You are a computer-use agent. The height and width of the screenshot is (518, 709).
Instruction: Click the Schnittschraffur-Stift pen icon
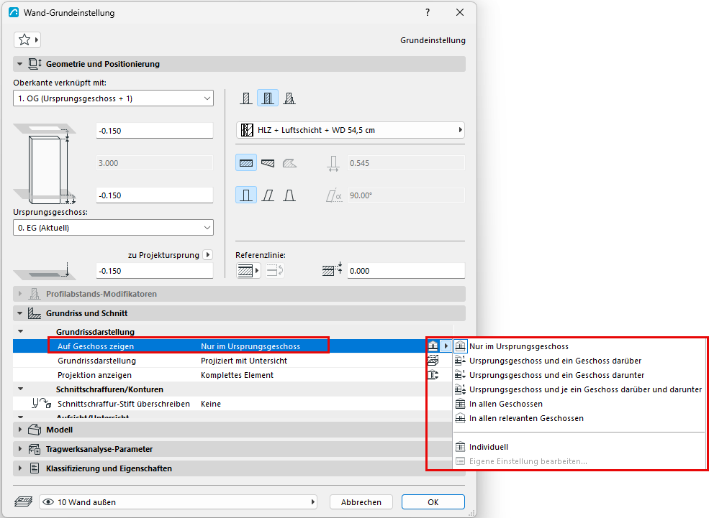click(x=42, y=403)
